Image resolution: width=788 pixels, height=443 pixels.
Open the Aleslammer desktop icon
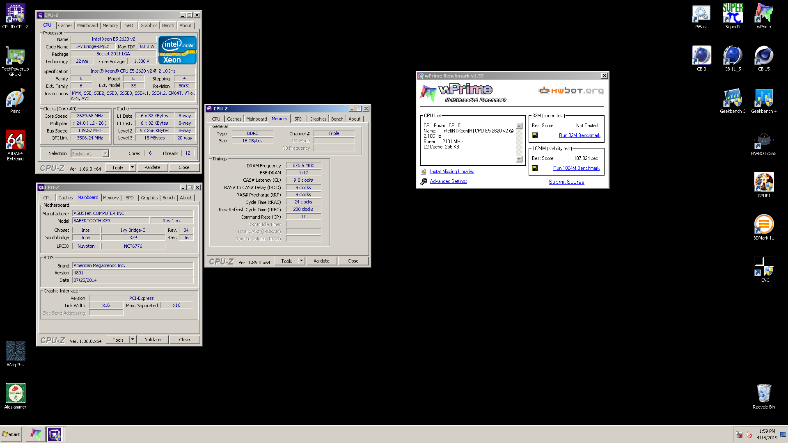coord(15,396)
